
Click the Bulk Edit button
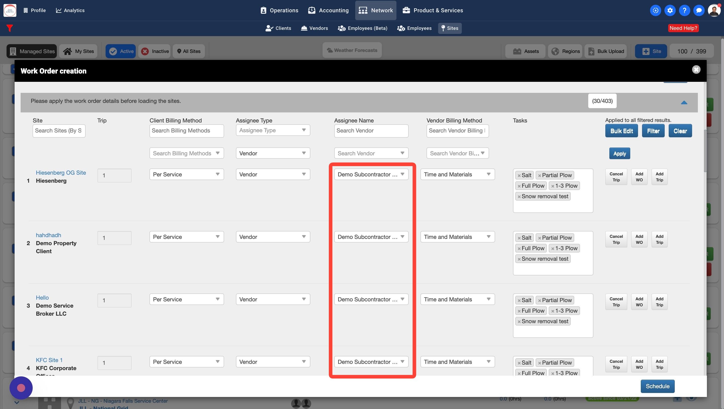(621, 131)
